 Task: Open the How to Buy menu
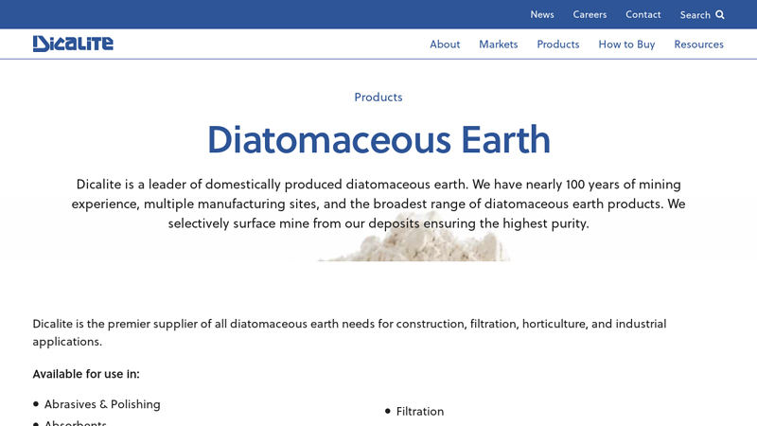626,44
